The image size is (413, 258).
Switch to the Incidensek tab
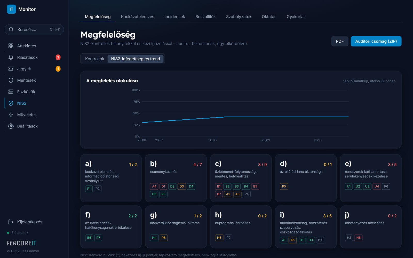tap(175, 17)
